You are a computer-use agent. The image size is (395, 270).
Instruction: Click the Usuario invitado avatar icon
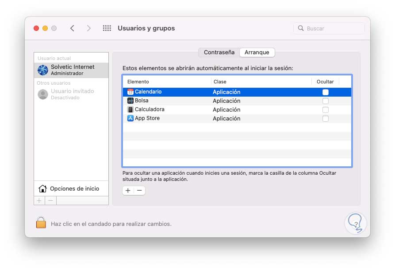click(x=43, y=94)
